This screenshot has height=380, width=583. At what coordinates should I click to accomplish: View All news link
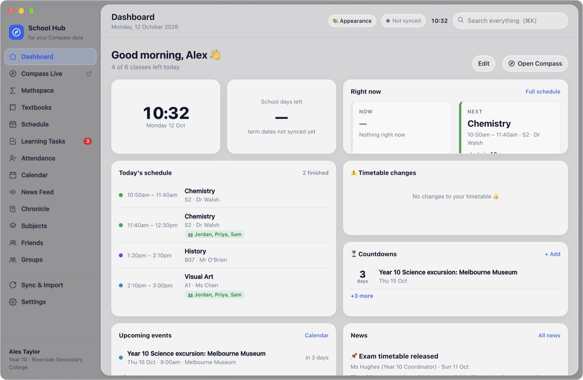pos(549,336)
